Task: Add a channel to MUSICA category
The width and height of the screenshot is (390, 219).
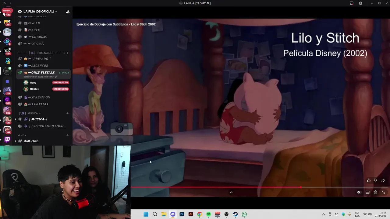Action: 67,113
